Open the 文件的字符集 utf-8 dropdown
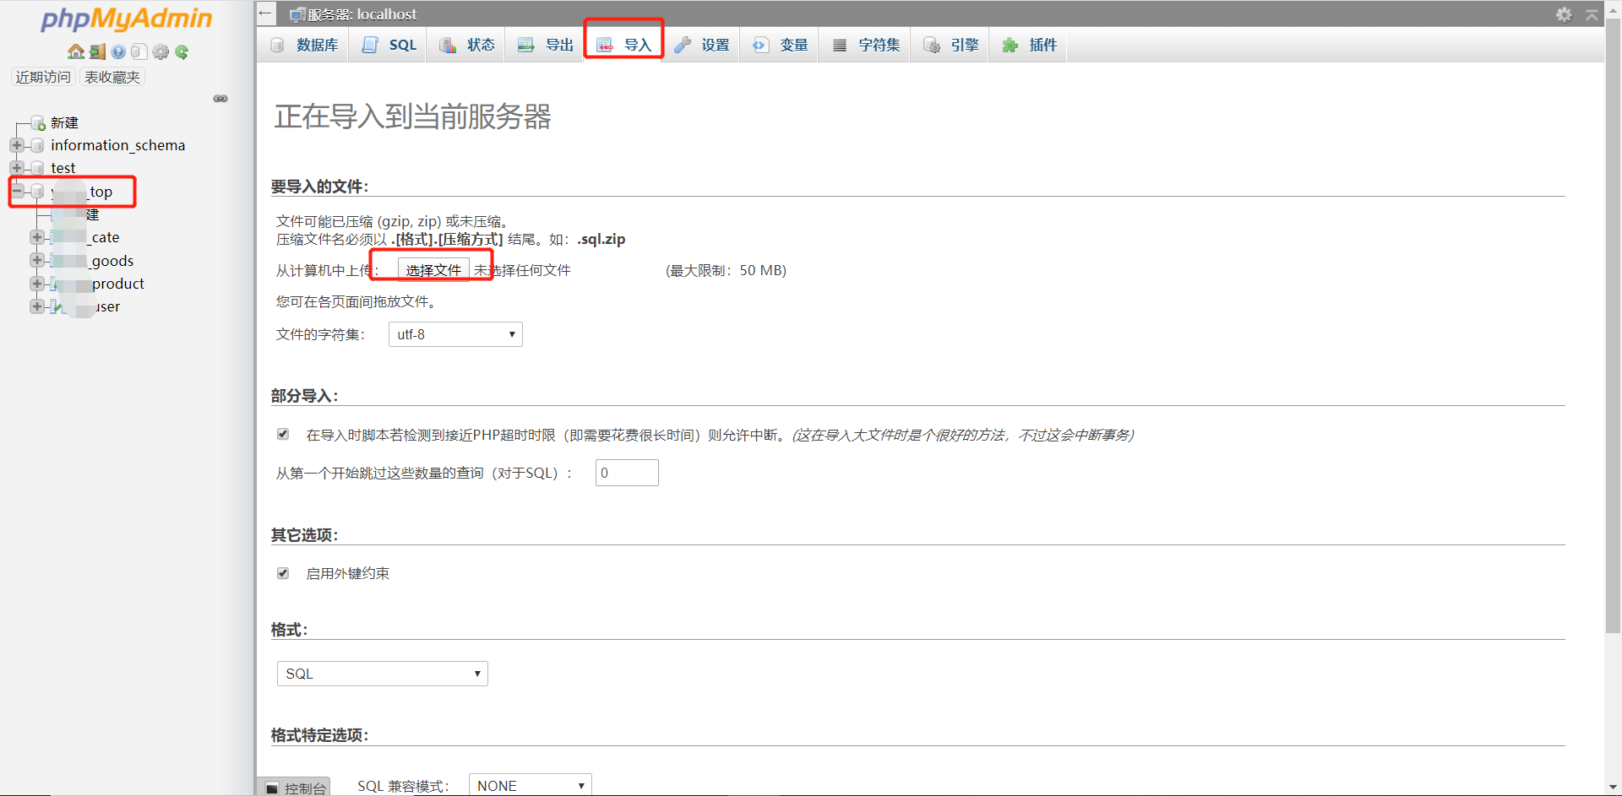 [455, 334]
